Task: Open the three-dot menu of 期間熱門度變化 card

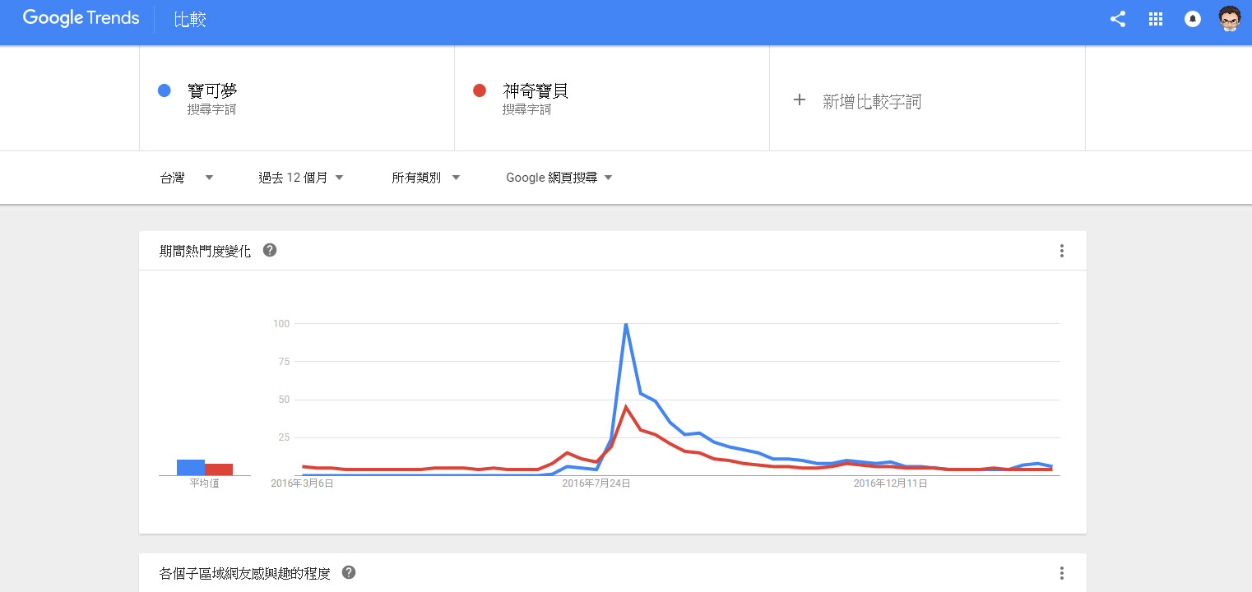Action: point(1062,251)
